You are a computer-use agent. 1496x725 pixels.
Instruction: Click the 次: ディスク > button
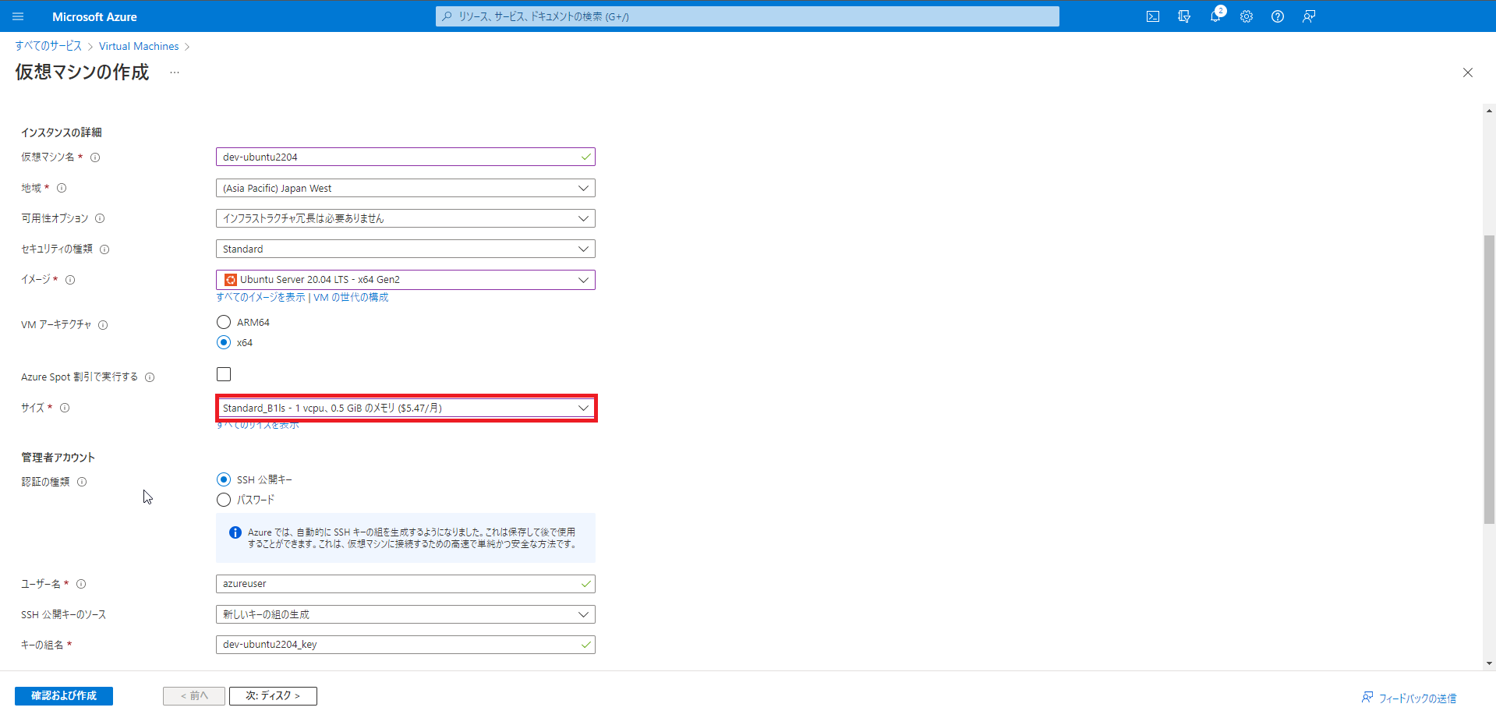pyautogui.click(x=273, y=695)
